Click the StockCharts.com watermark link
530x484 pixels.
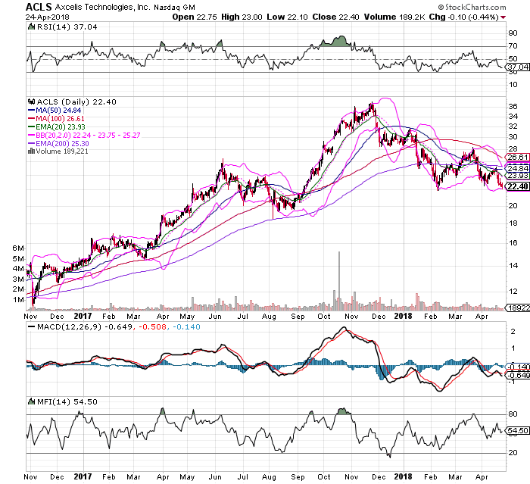(x=472, y=7)
